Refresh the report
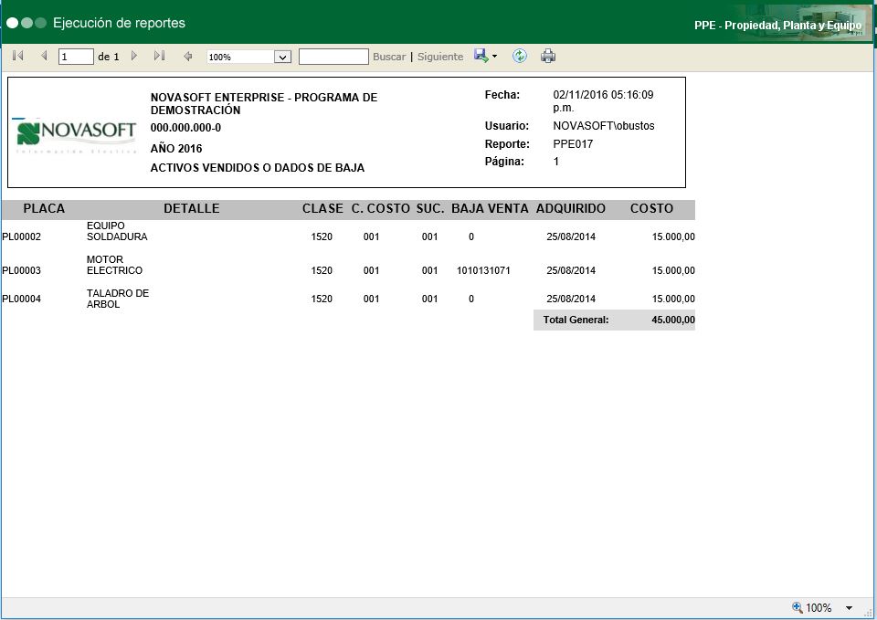The image size is (877, 620). pos(520,57)
